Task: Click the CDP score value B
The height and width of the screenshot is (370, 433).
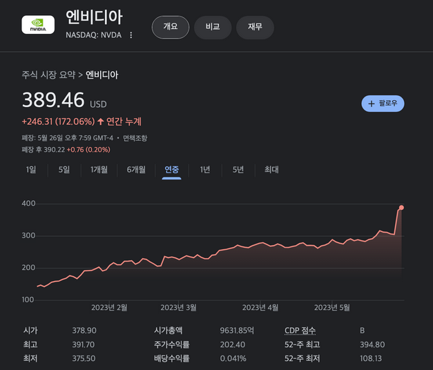Action: tap(362, 331)
